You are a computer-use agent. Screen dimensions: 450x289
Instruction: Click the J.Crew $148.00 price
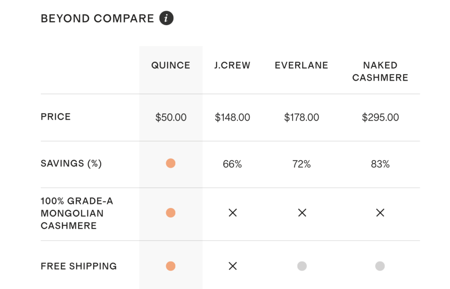(232, 117)
